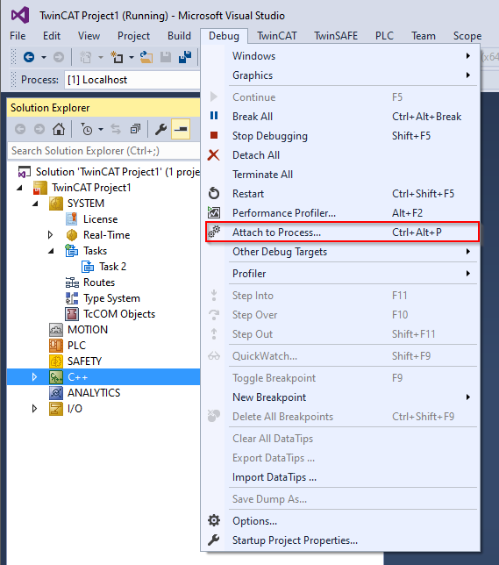Select the Collapse All icon in Solution Explorer

[x=135, y=129]
